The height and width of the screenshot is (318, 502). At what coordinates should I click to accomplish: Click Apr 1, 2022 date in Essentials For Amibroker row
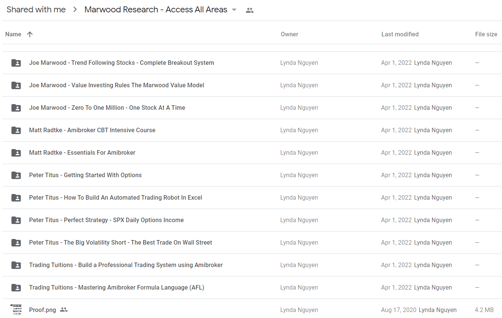click(x=396, y=153)
